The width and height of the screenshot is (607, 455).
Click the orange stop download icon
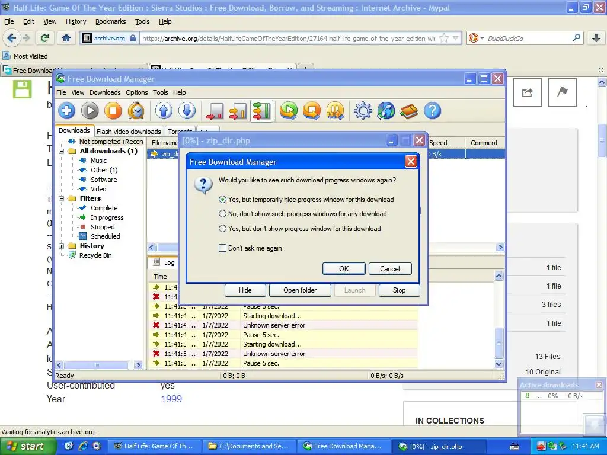tap(113, 111)
